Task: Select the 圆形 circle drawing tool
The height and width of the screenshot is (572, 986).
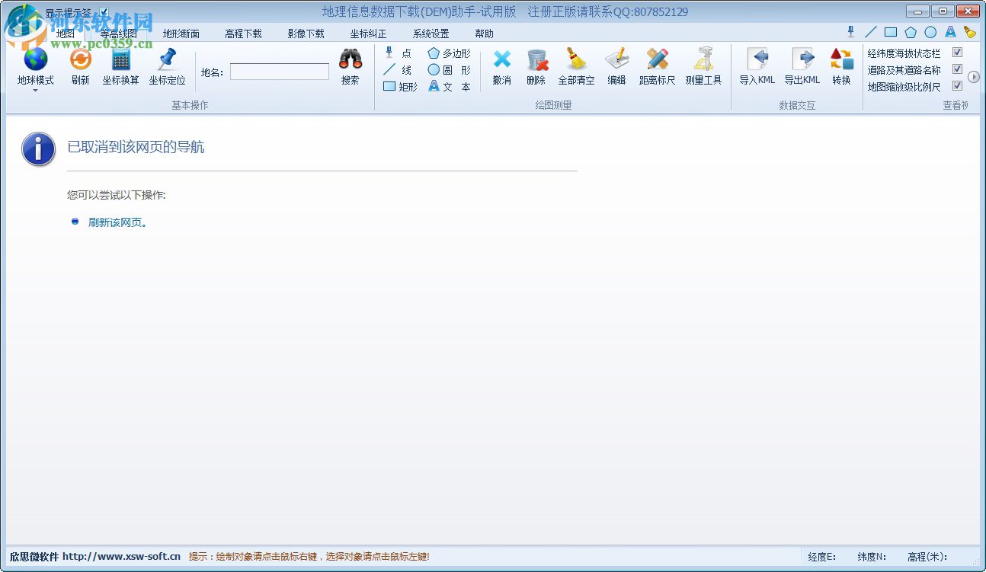Action: pyautogui.click(x=449, y=70)
